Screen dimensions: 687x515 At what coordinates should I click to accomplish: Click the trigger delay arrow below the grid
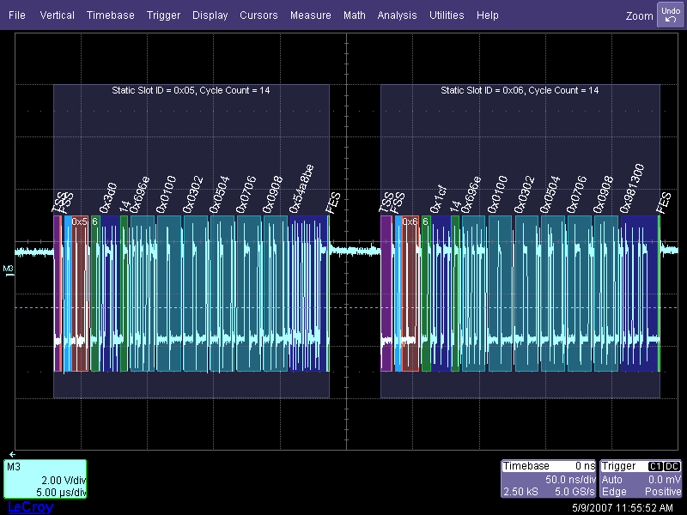click(x=12, y=453)
